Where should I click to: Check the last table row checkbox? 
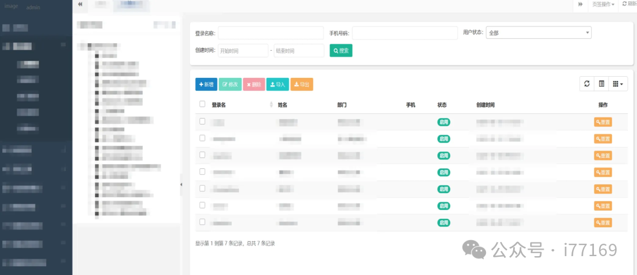202,222
